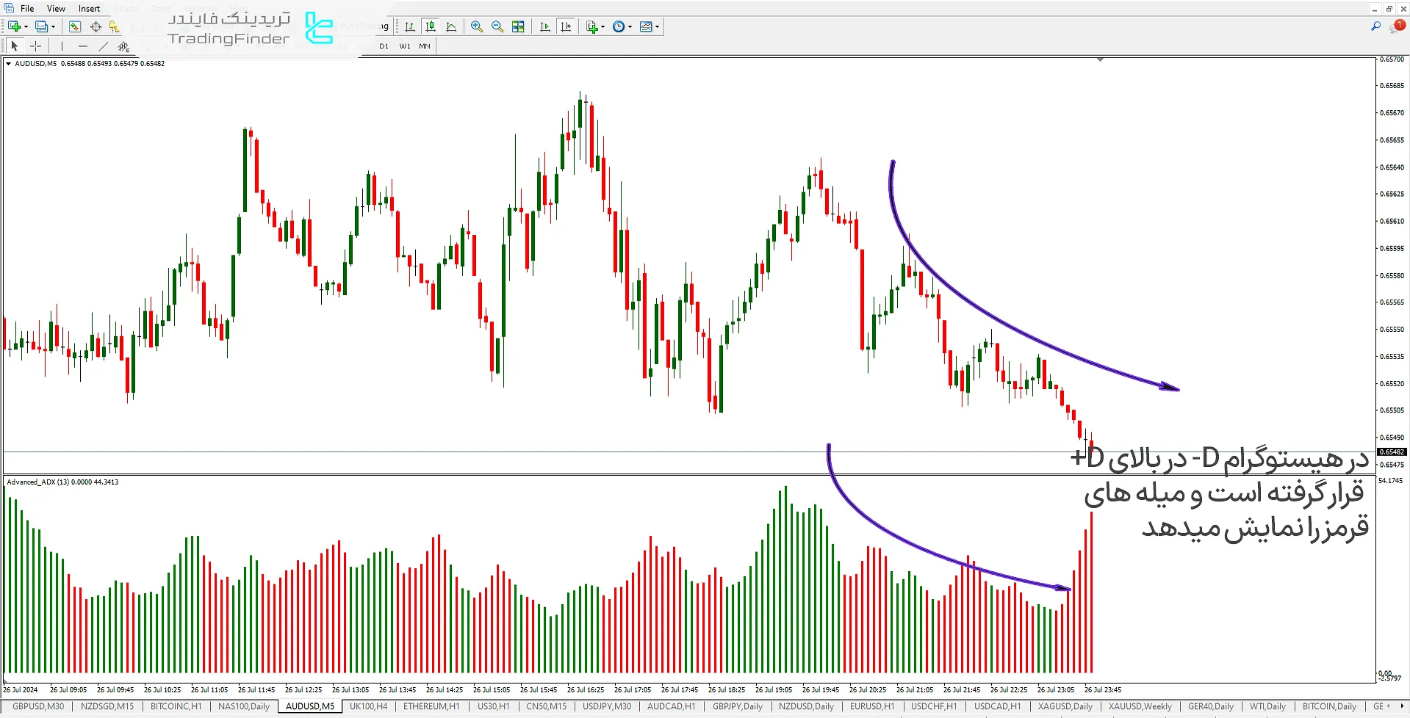Toggle bar chart display mode

pos(410,26)
